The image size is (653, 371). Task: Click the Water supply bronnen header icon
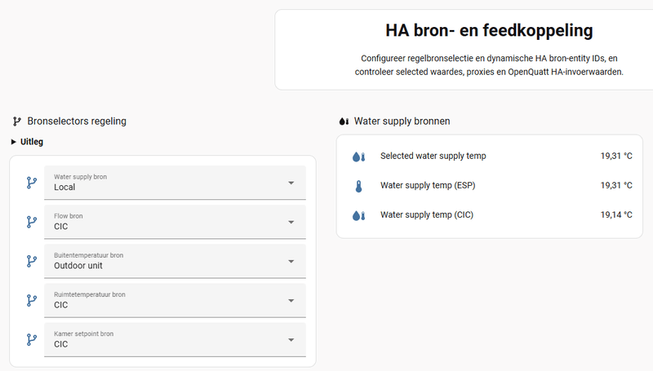[344, 121]
